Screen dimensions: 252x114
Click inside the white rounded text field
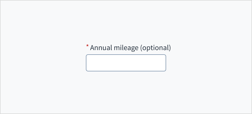pos(126,63)
